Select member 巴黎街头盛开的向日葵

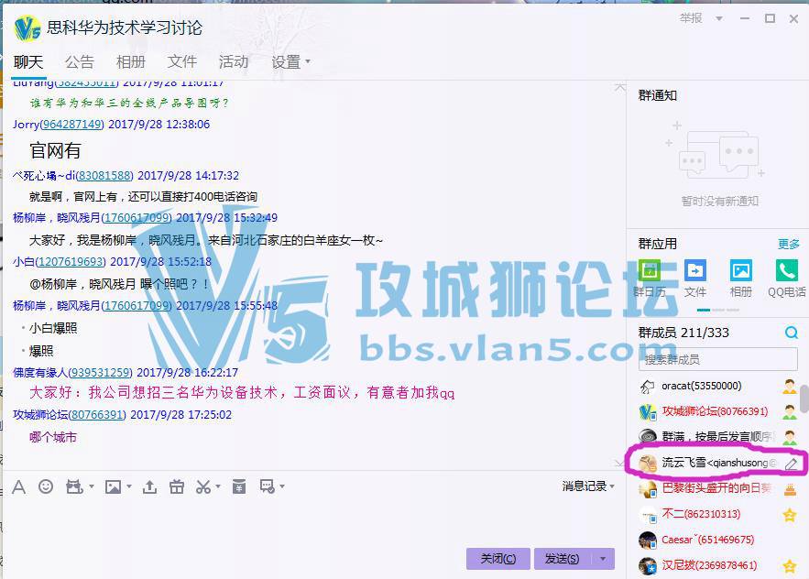click(x=717, y=488)
